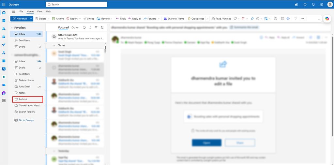This screenshot has height=165, width=334.
Task: Switch to the View ribbon tab
Action: pyautogui.click(x=39, y=11)
